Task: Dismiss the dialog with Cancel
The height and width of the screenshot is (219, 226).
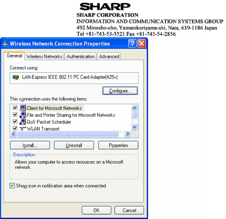Action: 129,210
